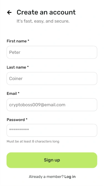Click the 'Last name' label
104x186 pixels.
(x=16, y=67)
